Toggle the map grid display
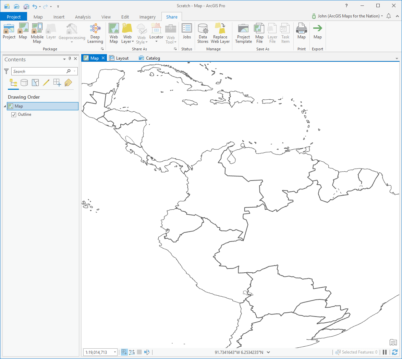The image size is (402, 359). pyautogui.click(x=139, y=352)
